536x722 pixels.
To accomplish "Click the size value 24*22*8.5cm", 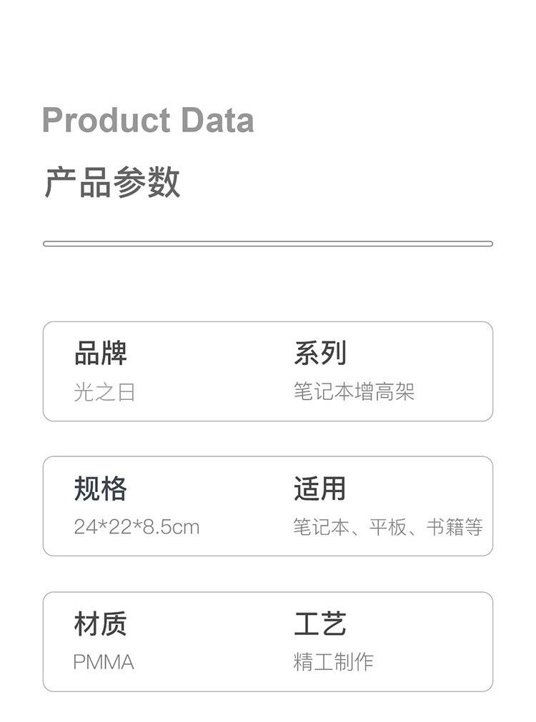I will coord(137,527).
